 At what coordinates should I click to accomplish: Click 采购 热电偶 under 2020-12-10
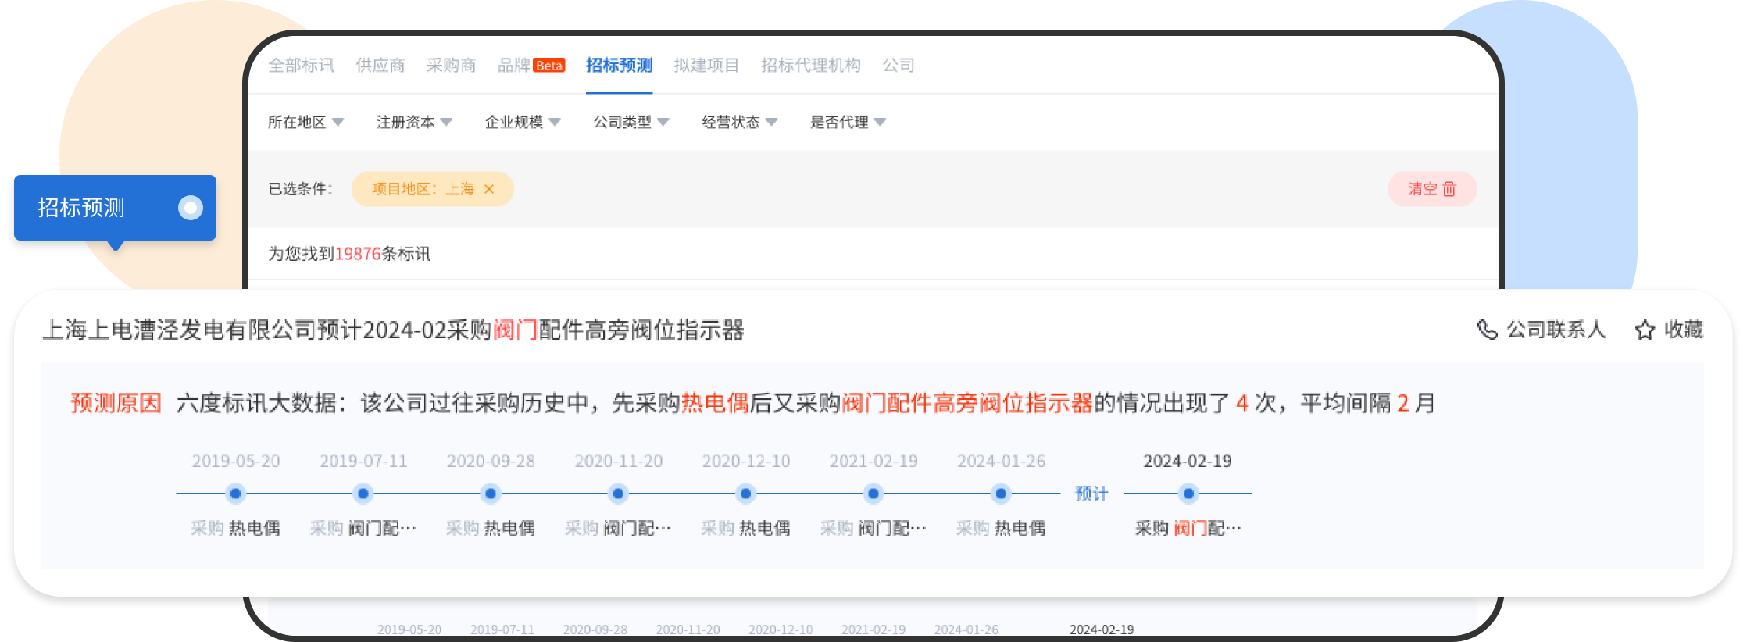745,529
